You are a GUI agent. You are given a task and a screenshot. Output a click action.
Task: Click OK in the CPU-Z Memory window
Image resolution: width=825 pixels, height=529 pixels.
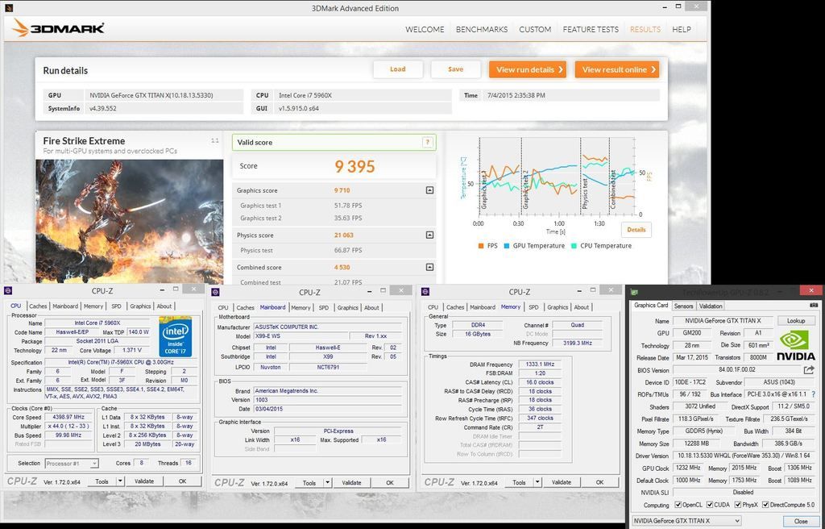click(x=599, y=482)
